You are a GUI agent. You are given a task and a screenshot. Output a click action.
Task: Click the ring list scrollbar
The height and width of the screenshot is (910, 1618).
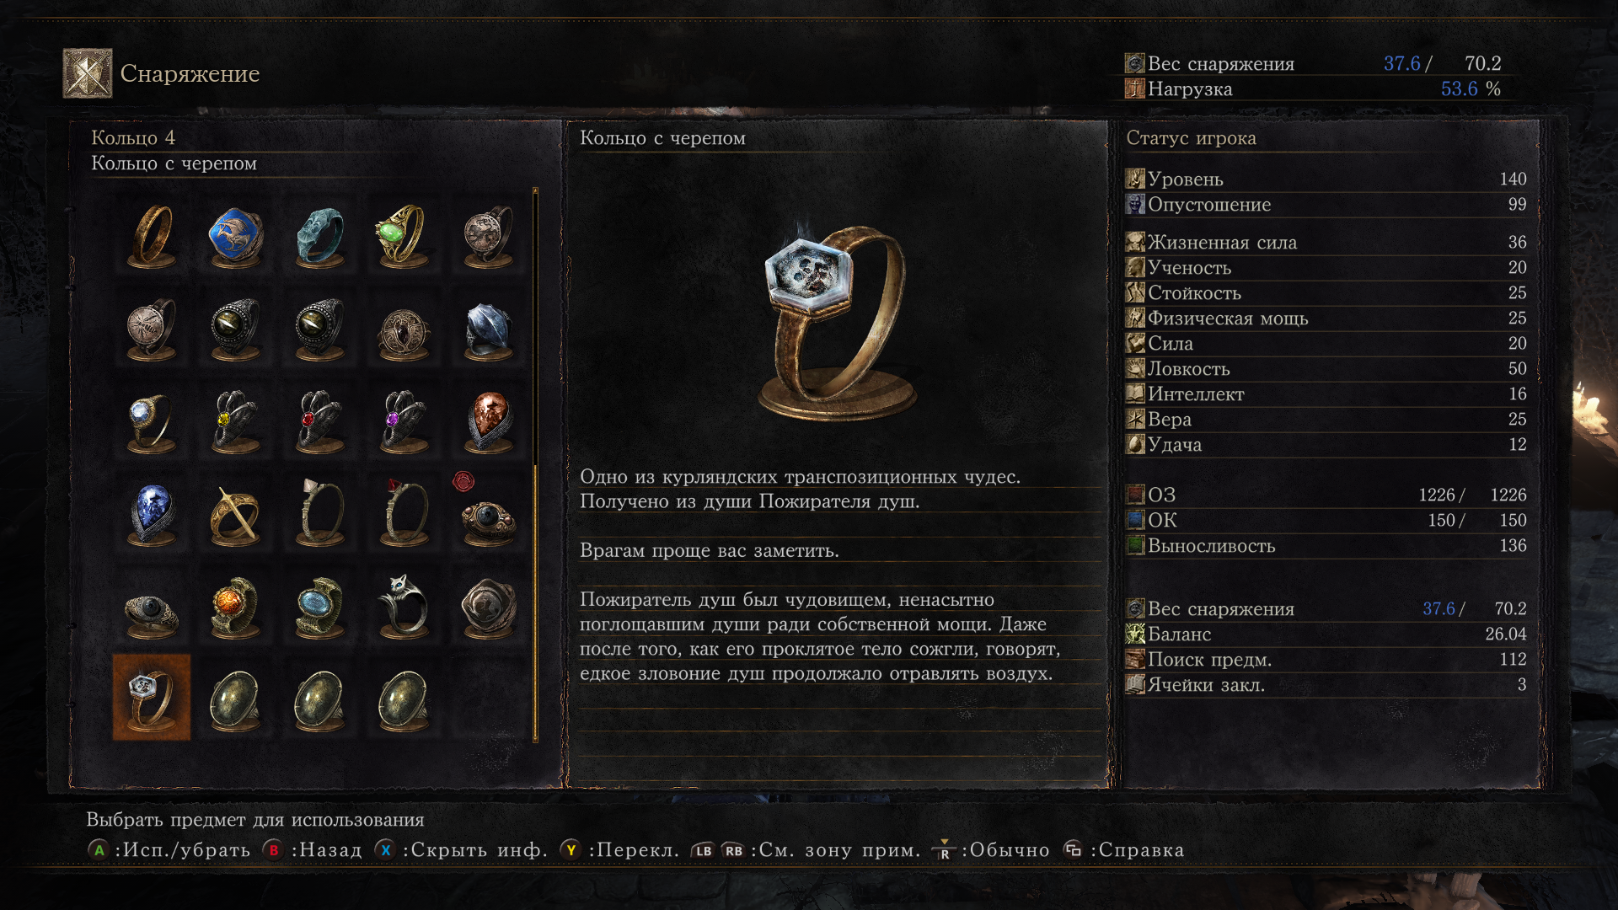(x=535, y=465)
